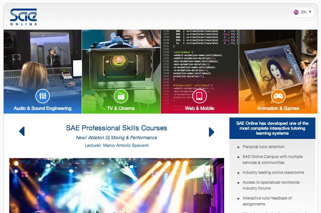Viewport: 321px width, 213px height.
Task: Click specialized worldwide industry forums item
Action: (x=271, y=185)
